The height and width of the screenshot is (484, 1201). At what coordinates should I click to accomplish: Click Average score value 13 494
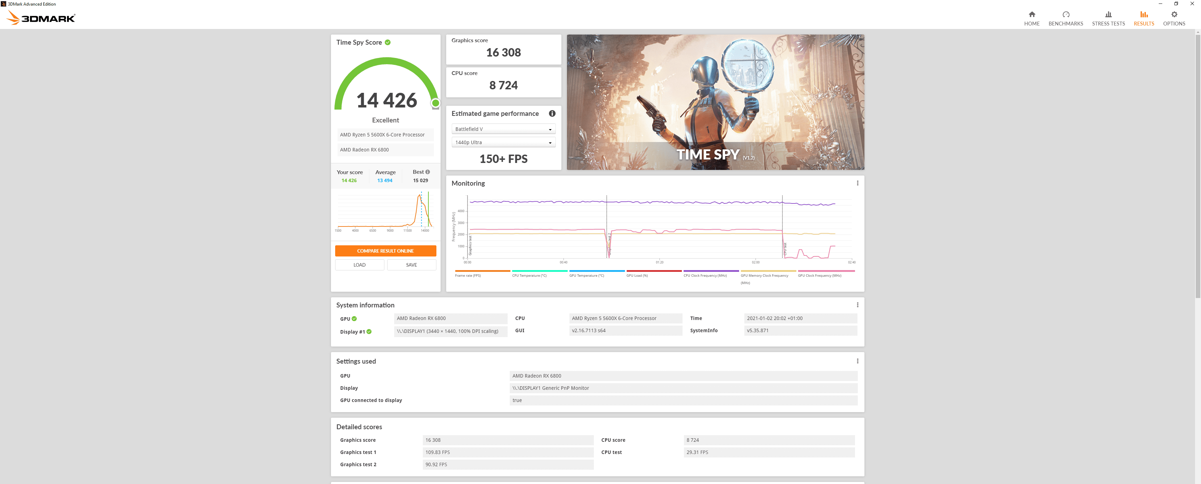pos(385,180)
